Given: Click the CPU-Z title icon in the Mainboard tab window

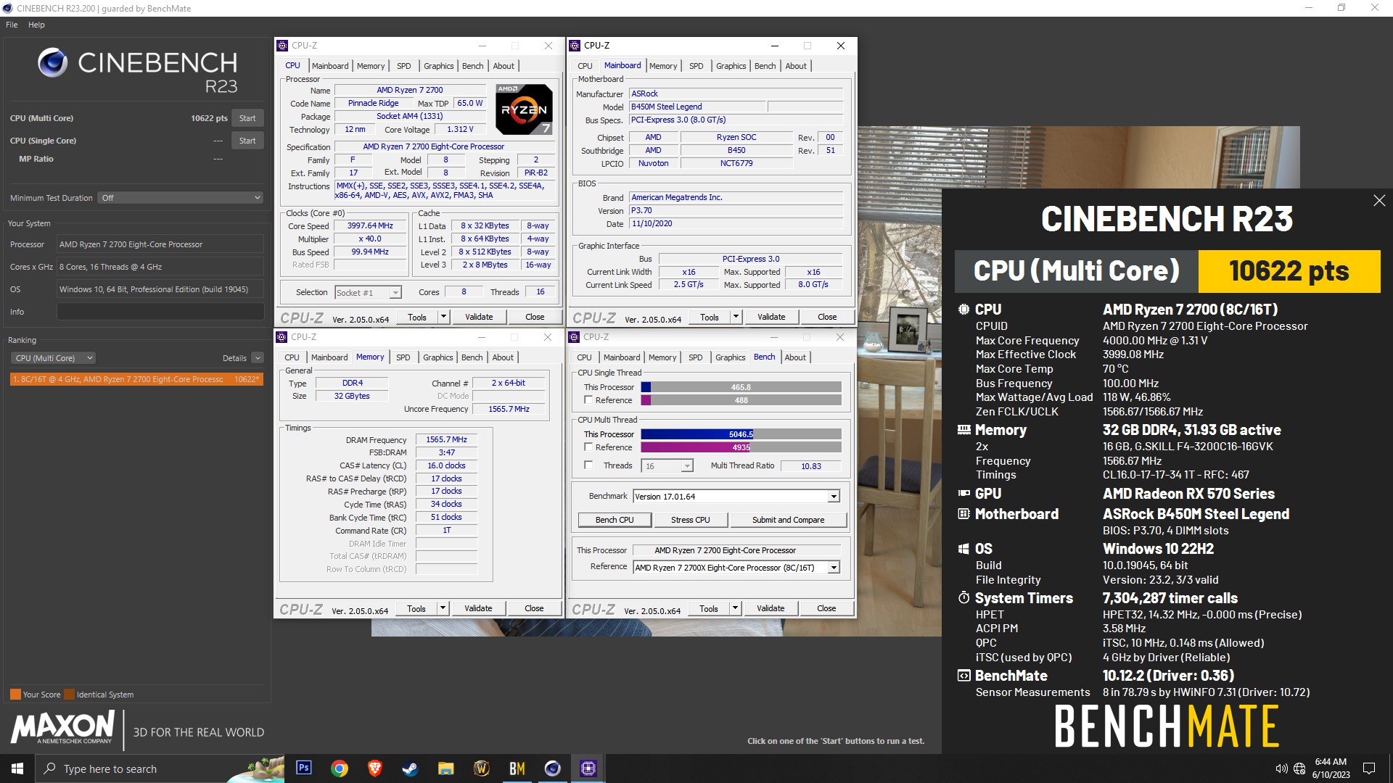Looking at the screenshot, I should (575, 46).
